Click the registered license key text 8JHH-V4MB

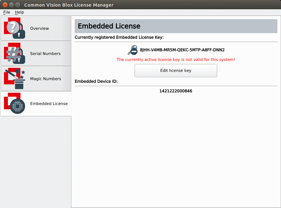click(x=182, y=50)
